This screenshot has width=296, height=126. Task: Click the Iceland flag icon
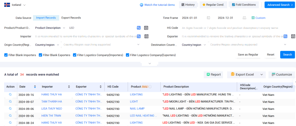[7, 5]
